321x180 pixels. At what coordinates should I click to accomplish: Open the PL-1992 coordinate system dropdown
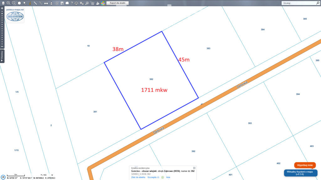pyautogui.click(x=52, y=175)
